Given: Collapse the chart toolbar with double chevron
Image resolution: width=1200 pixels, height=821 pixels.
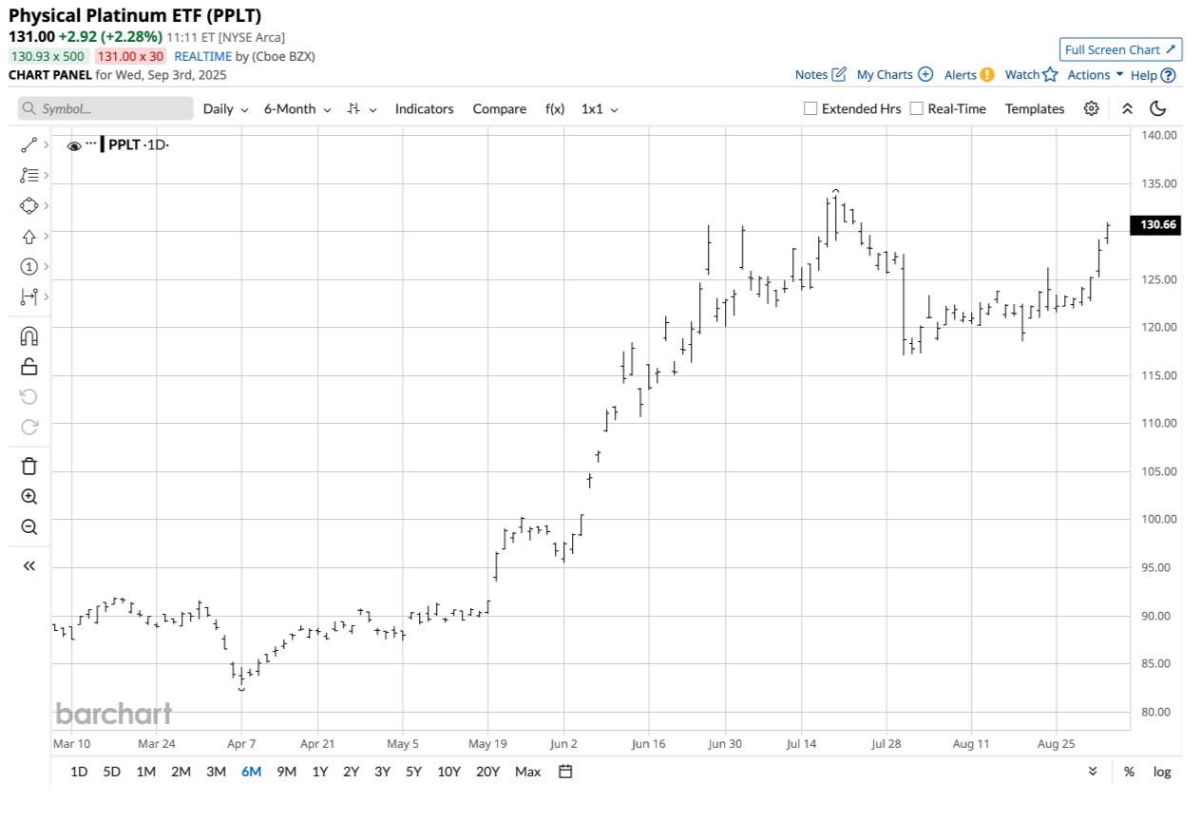Looking at the screenshot, I should click(1127, 108).
